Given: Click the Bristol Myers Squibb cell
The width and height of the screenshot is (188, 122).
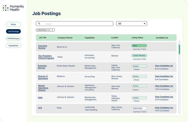Looking at the screenshot, I should (x=66, y=66).
